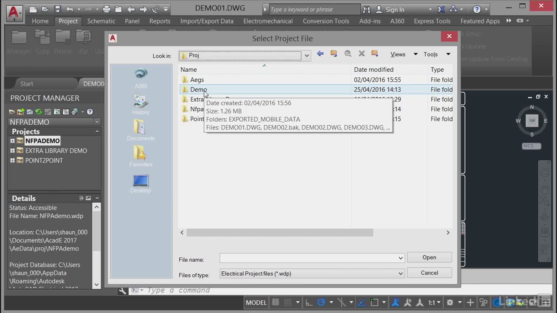Click the dialog horizontal scrollbar thumb
Image resolution: width=557 pixels, height=313 pixels.
[280, 233]
